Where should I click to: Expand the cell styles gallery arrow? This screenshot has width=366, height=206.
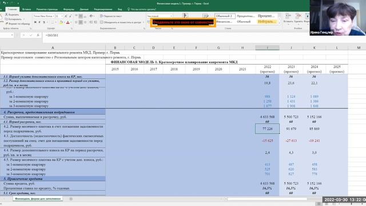coord(280,23)
